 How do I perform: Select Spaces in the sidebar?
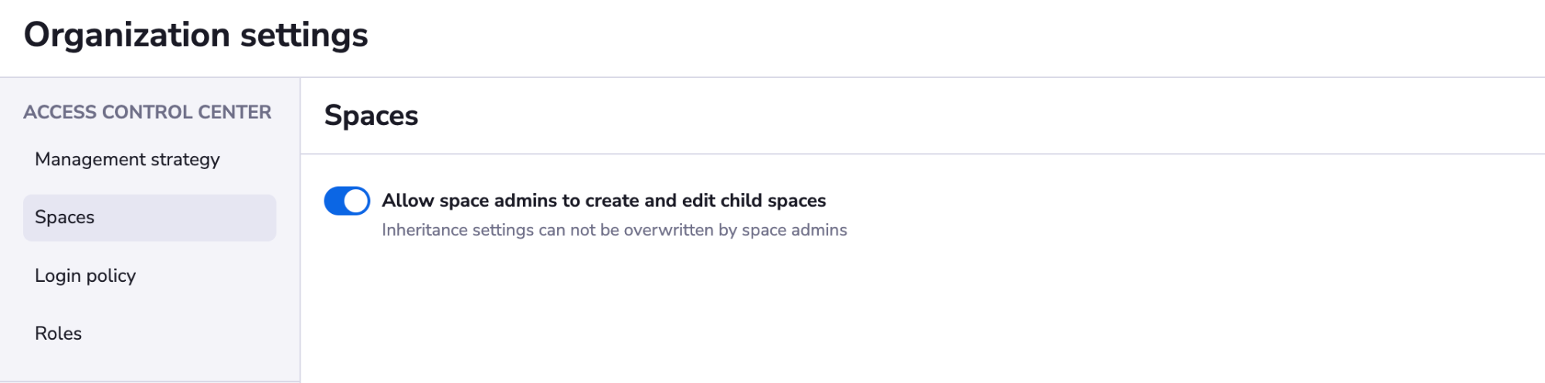(150, 218)
